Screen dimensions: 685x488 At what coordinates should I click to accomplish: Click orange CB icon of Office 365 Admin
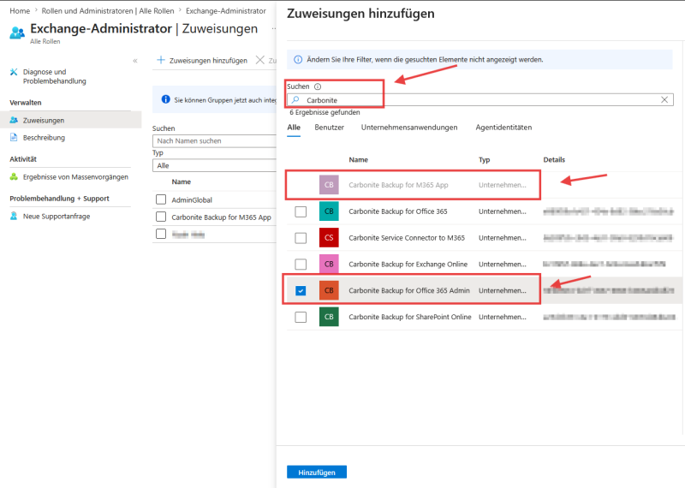(329, 290)
